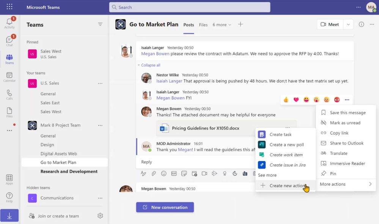The height and width of the screenshot is (224, 379).
Task: Open Communications team options ellipsis
Action: [x=100, y=198]
